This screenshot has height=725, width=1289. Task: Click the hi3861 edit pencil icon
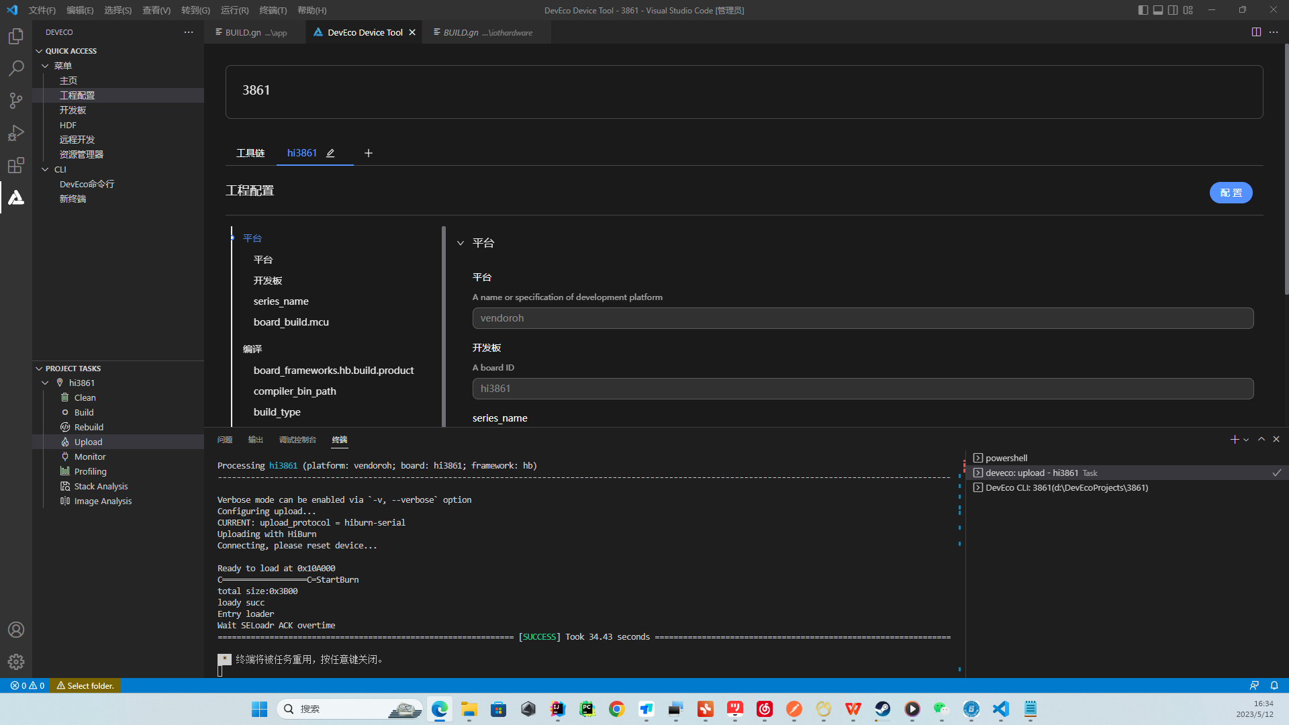[331, 152]
